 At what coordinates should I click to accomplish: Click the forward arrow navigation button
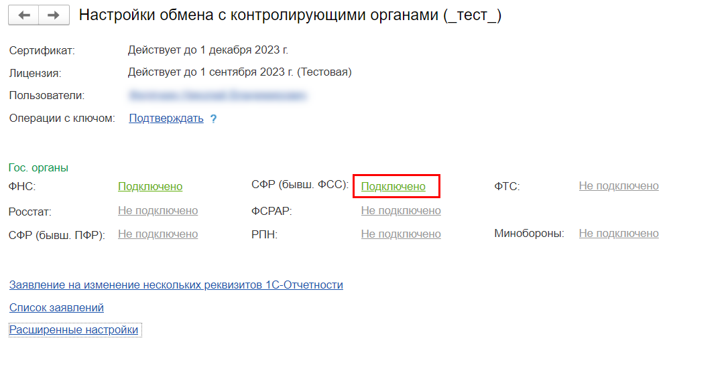[54, 15]
